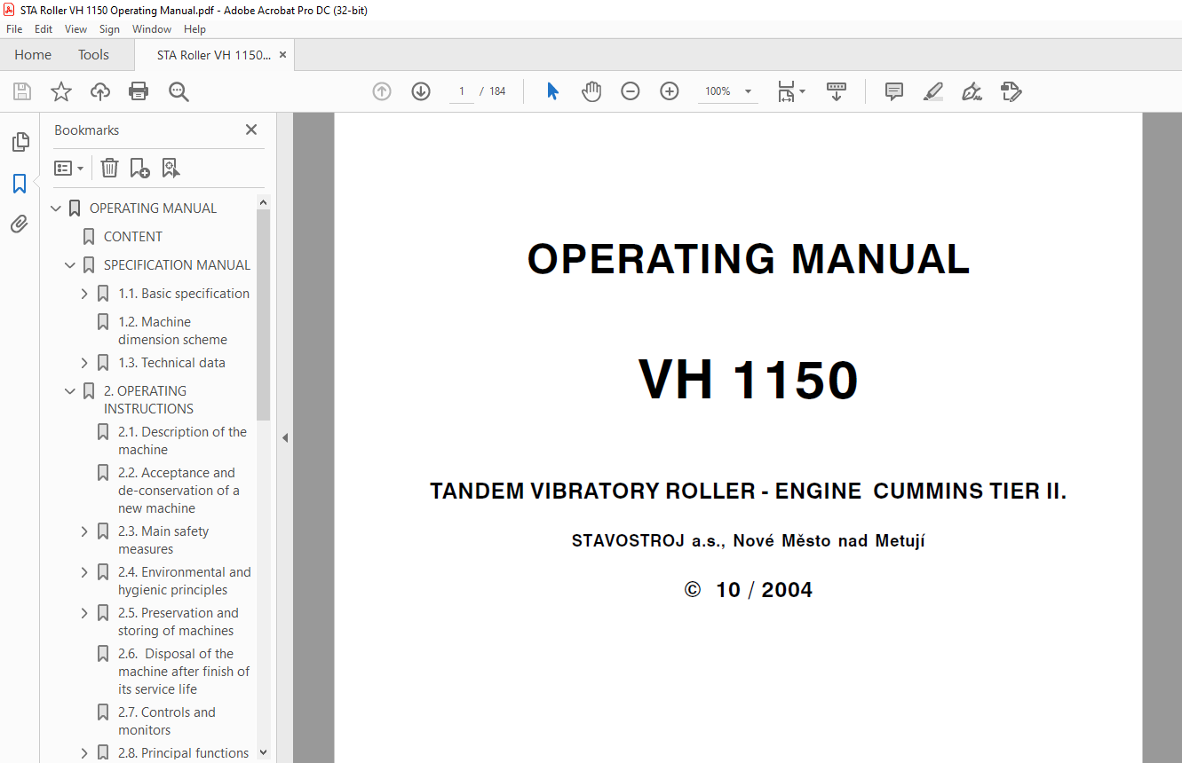The image size is (1182, 763).
Task: Find the current bookmark icon
Action: 171,168
